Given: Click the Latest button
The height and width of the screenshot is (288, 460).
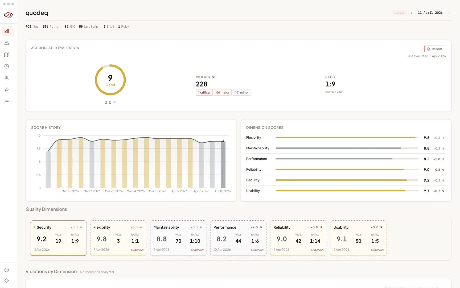Looking at the screenshot, I should [x=399, y=13].
